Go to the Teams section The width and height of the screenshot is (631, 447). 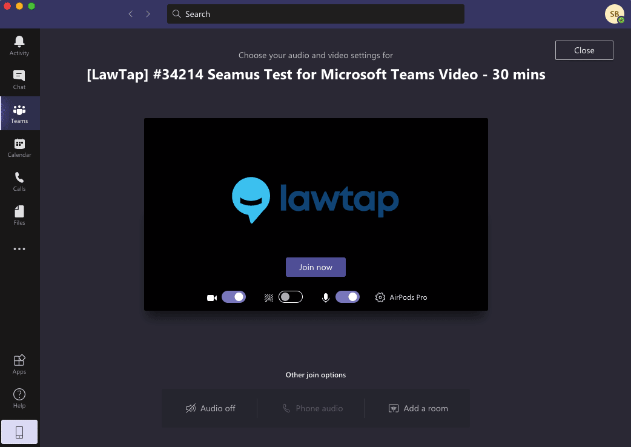19,113
